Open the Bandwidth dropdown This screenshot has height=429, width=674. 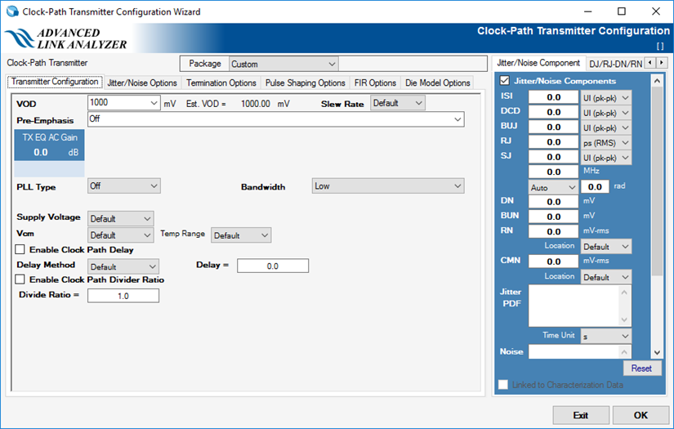[x=387, y=186]
